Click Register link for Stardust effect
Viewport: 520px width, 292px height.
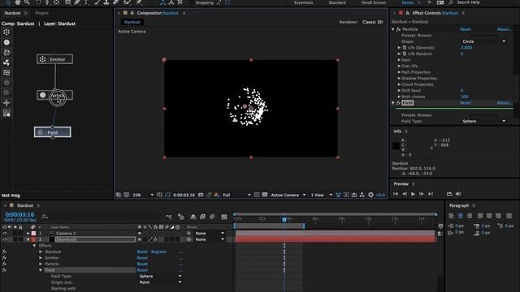tap(159, 252)
